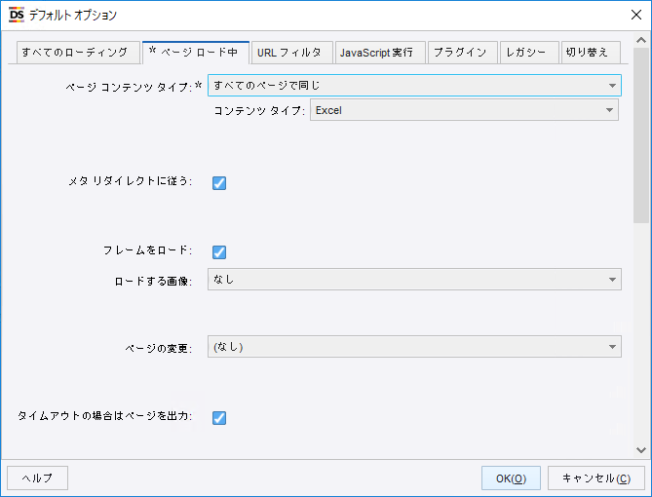Open the JavaScript 実行 tab
Image resolution: width=652 pixels, height=497 pixels.
tap(380, 53)
